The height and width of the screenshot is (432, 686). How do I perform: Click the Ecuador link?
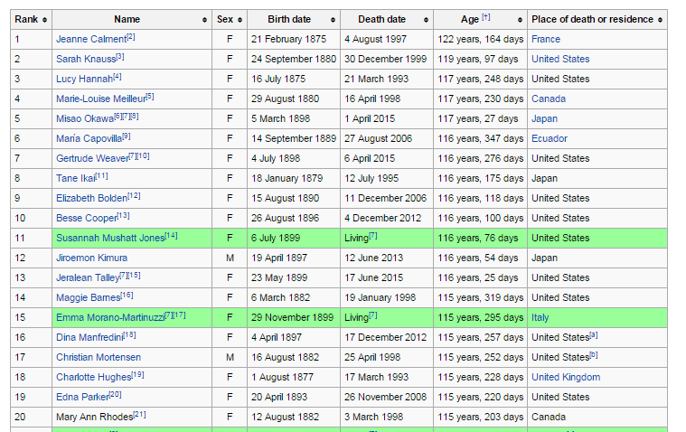[550, 138]
